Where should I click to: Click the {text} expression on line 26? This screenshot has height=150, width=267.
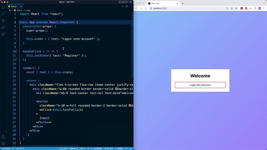click(x=45, y=118)
